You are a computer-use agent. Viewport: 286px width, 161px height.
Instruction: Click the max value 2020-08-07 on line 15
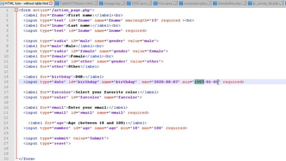tap(166, 82)
